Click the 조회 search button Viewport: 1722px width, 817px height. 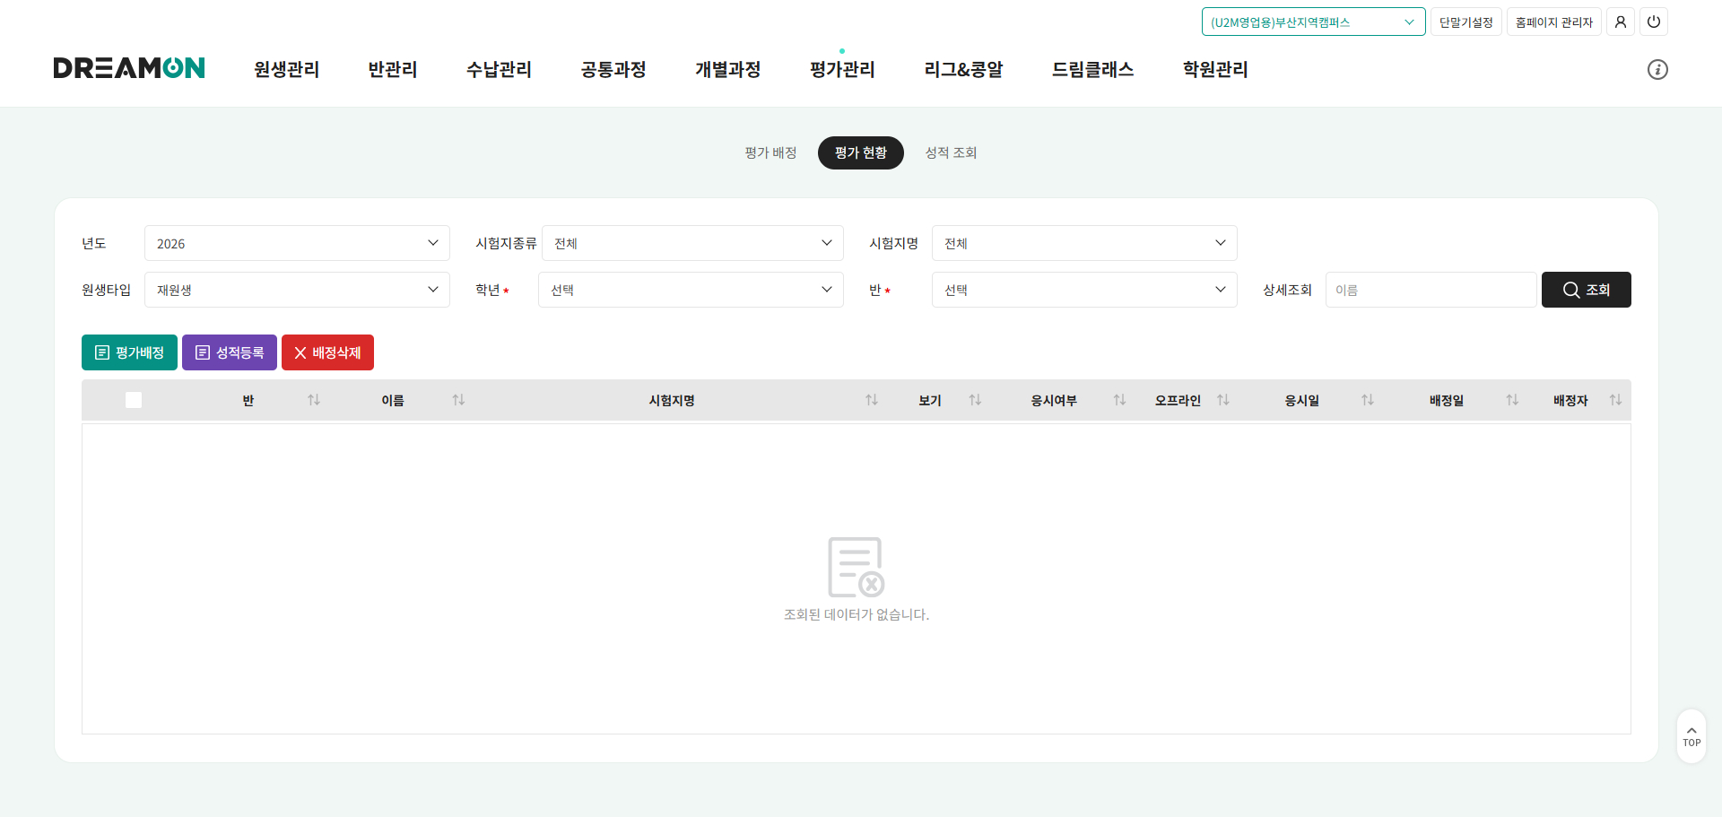(x=1586, y=290)
